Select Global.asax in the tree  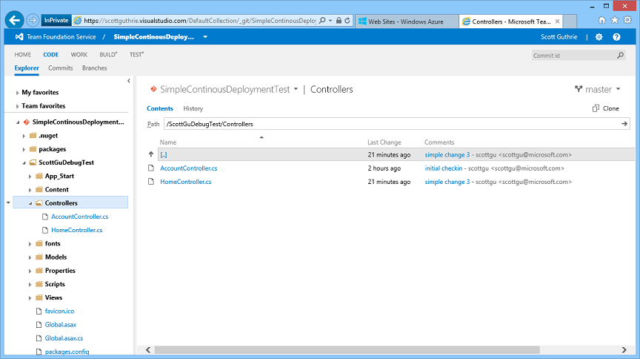61,325
